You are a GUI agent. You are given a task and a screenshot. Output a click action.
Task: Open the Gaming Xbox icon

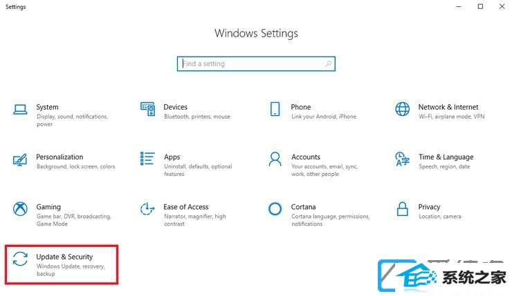click(20, 209)
